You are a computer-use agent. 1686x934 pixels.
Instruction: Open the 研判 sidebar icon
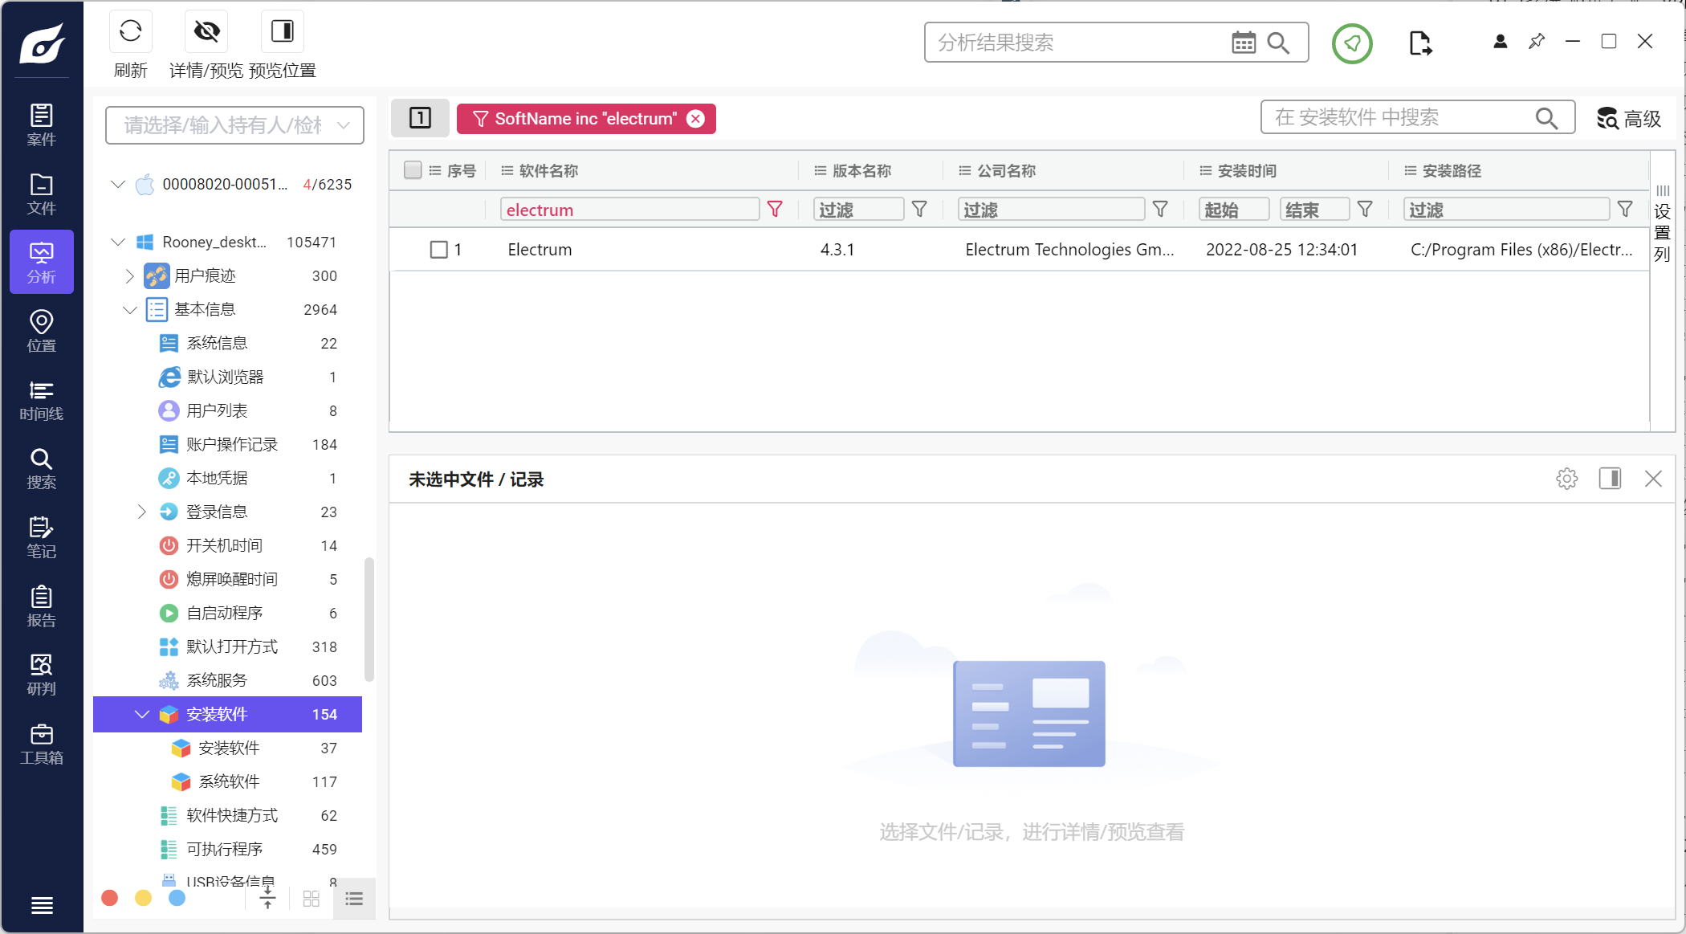[42, 675]
